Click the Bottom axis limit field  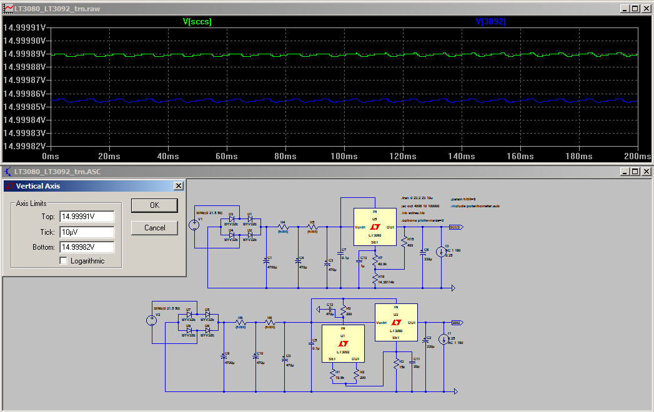click(x=87, y=247)
